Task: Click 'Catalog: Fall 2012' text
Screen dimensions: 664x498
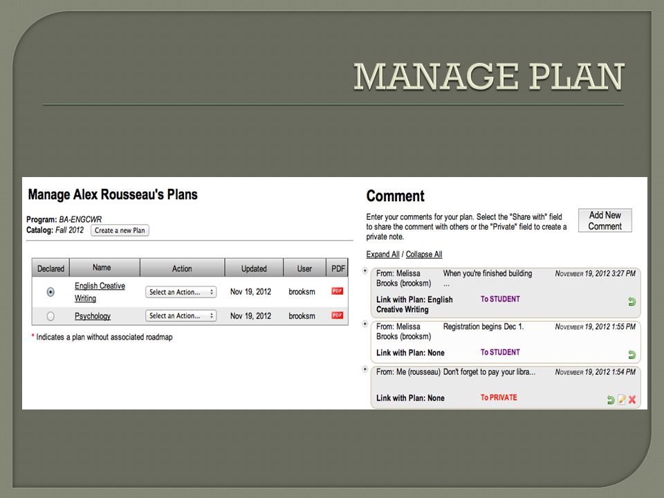Action: (x=55, y=230)
